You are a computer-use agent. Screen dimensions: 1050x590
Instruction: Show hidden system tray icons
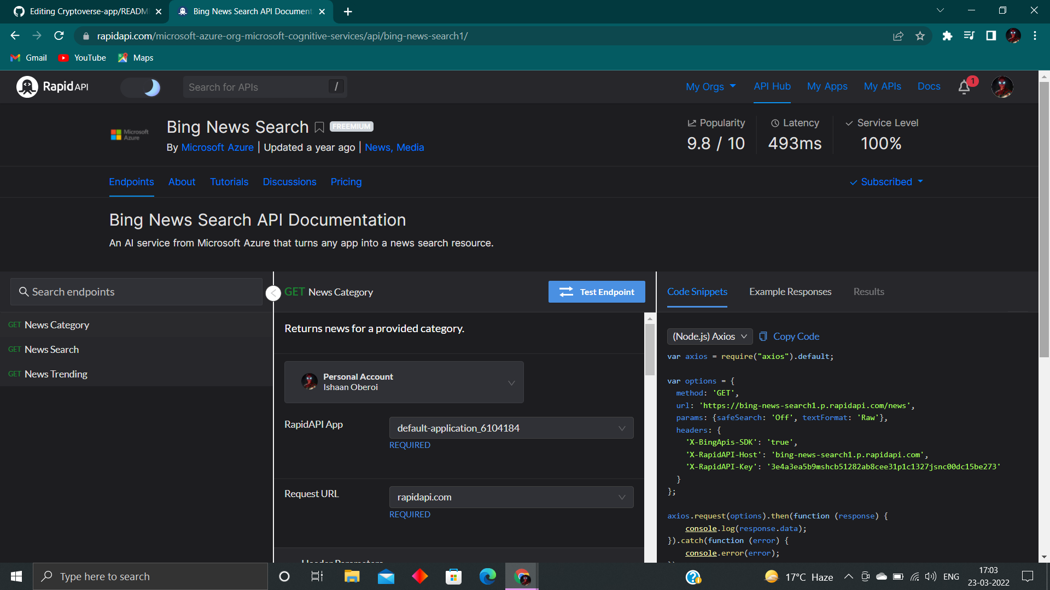pos(848,576)
